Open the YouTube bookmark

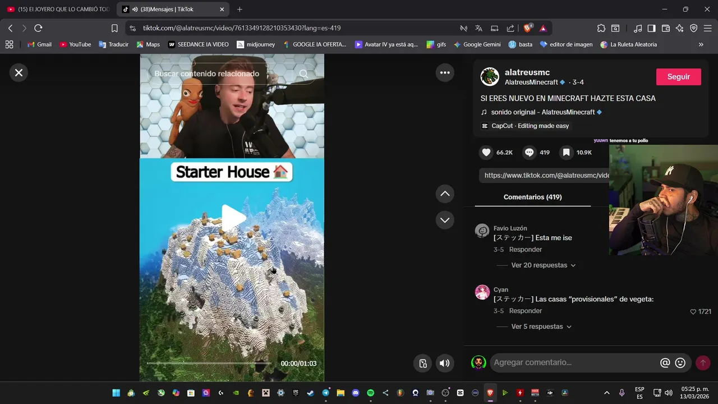pos(75,44)
